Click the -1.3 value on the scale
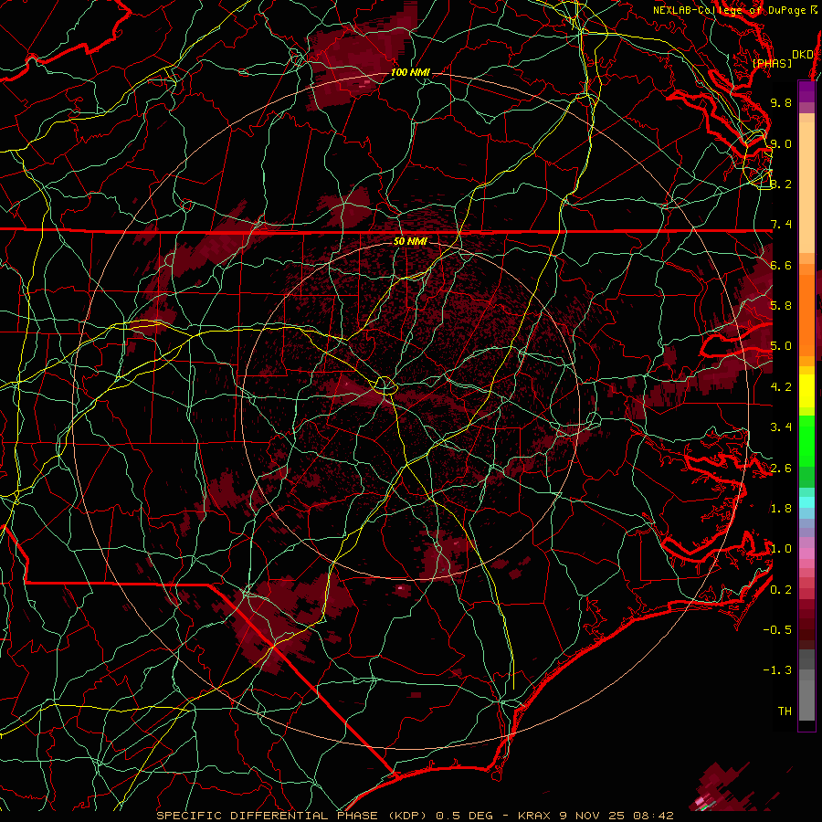 tap(777, 670)
